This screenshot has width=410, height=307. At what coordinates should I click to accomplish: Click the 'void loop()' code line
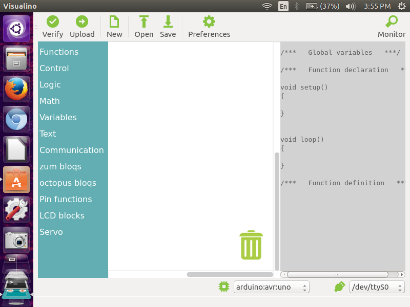(302, 139)
